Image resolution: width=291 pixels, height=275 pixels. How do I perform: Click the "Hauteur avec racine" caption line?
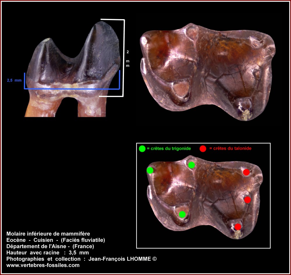(47, 253)
